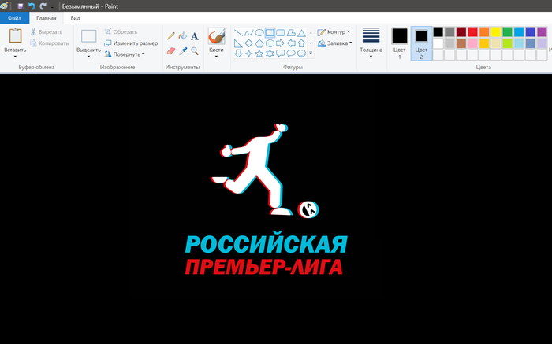552x344 pixels.
Task: Pick the orange color swatch
Action: pyautogui.click(x=484, y=32)
